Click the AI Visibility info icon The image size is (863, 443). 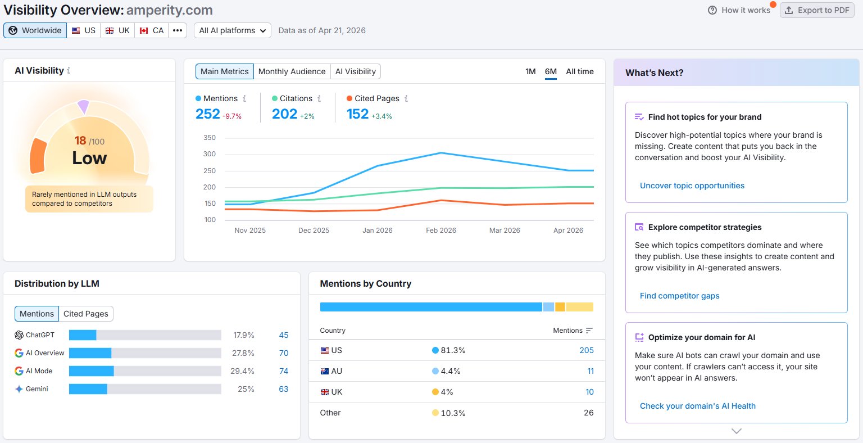(x=69, y=71)
